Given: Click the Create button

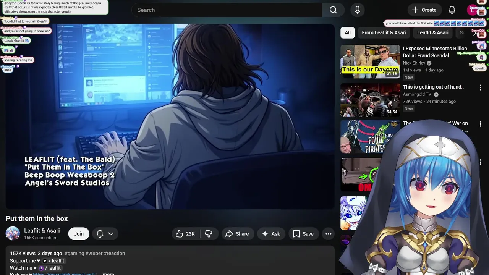Looking at the screenshot, I should point(424,10).
